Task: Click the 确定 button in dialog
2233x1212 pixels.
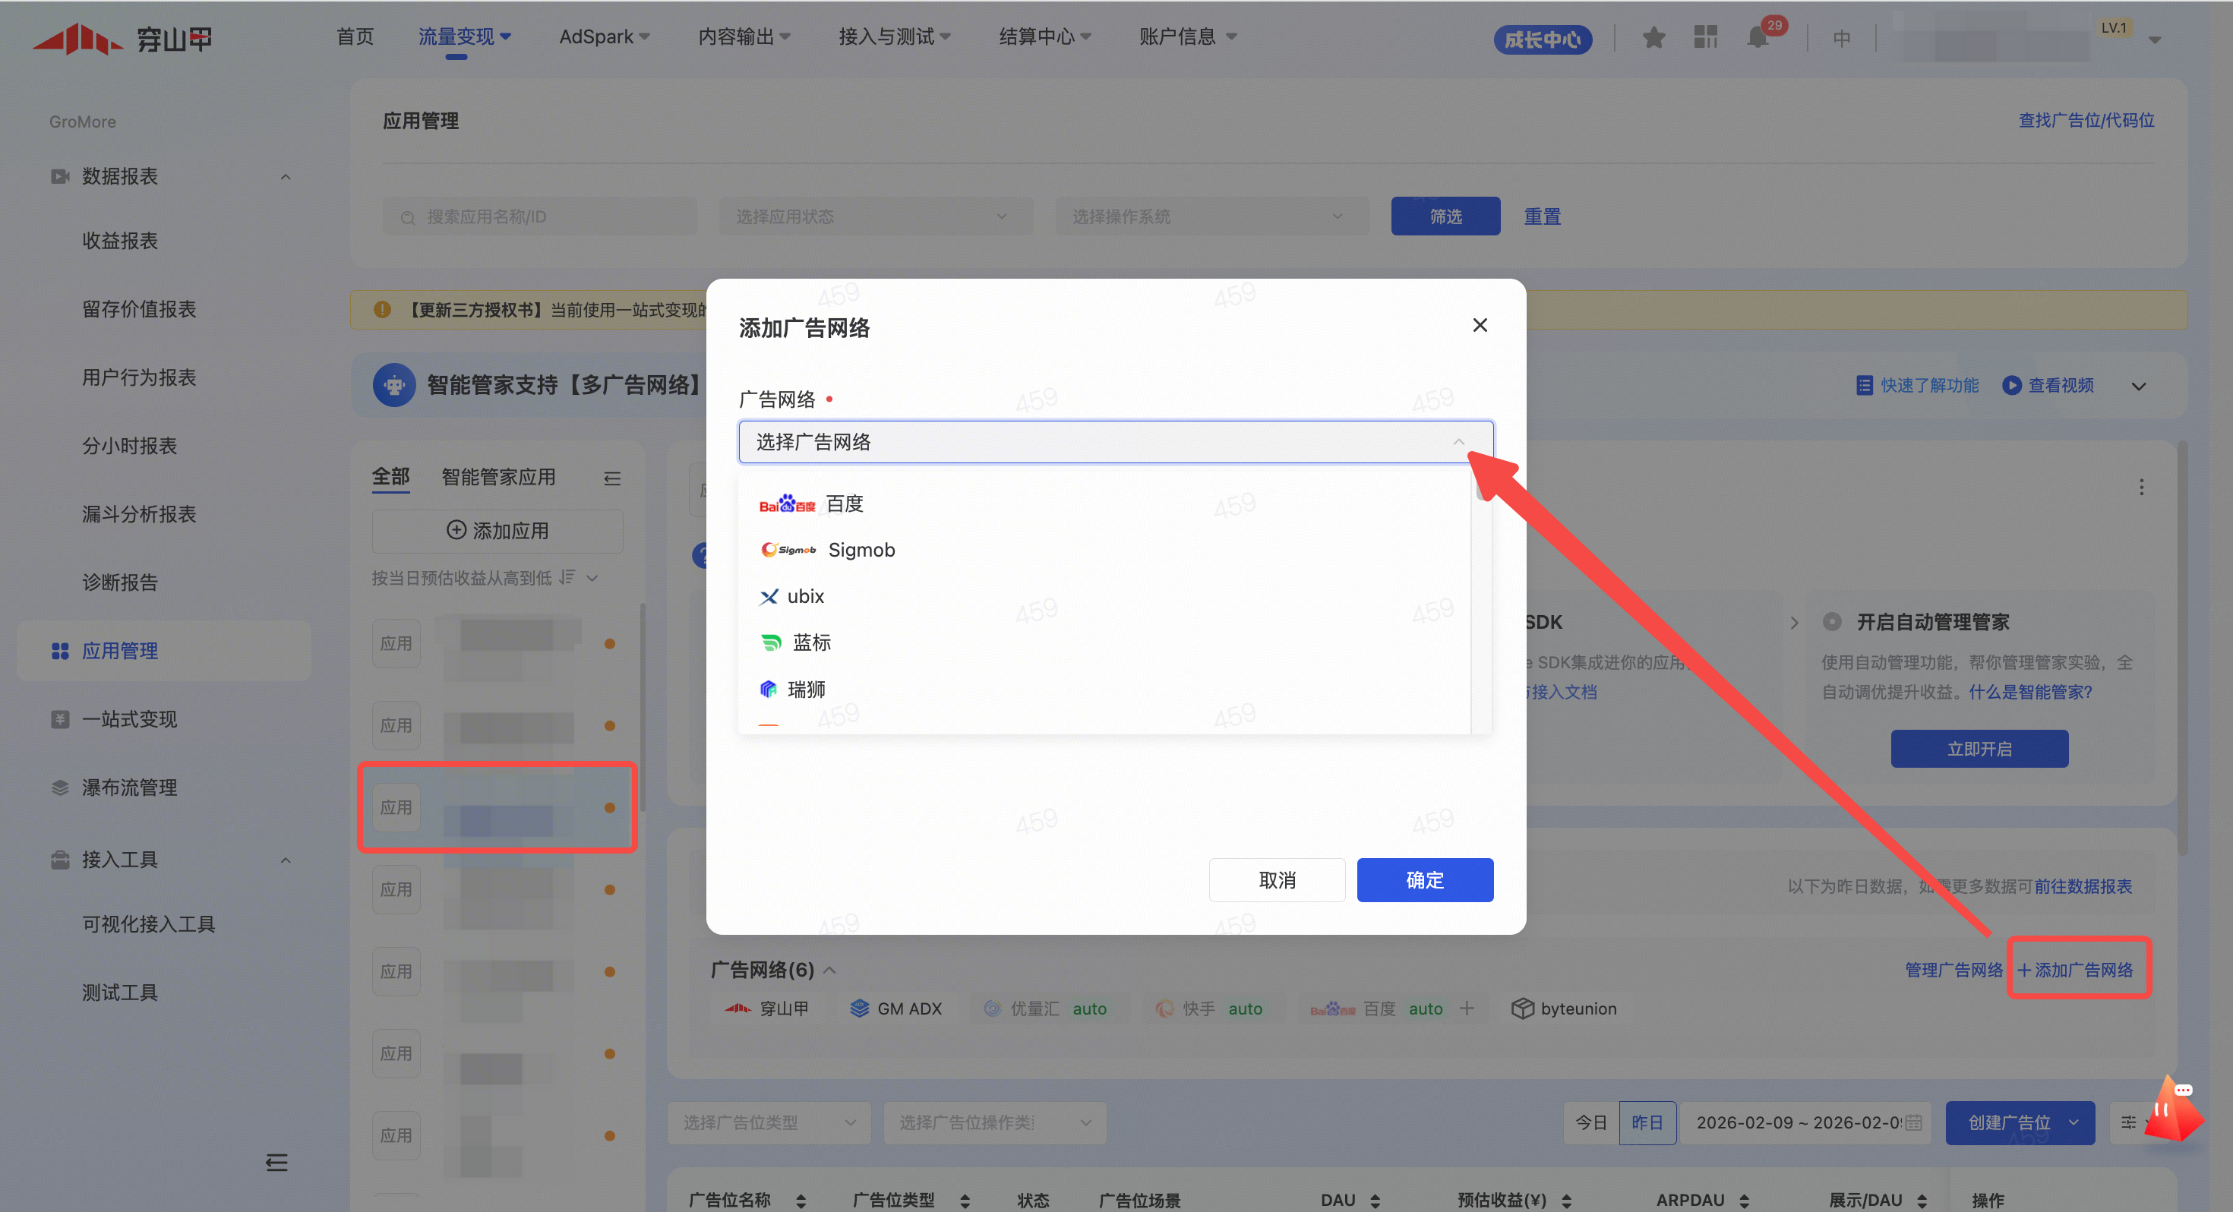Action: pos(1424,880)
